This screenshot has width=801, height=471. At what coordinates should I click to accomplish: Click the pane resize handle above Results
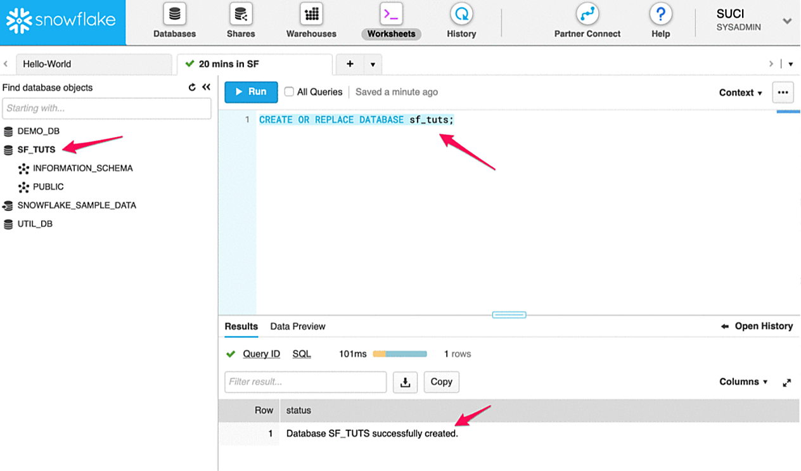coord(509,315)
